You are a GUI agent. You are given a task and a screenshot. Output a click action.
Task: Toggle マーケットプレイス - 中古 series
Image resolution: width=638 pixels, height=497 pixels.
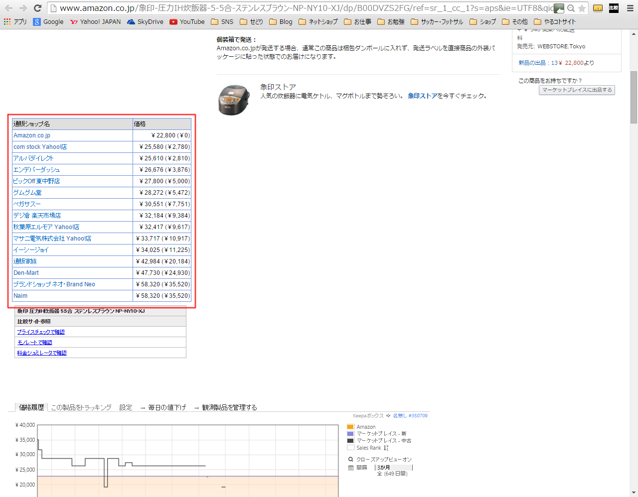point(379,441)
